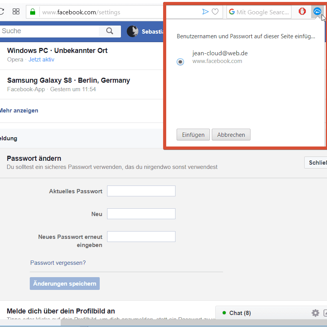This screenshot has width=327, height=327.
Task: Click the green padlock security icon
Action: [33, 12]
